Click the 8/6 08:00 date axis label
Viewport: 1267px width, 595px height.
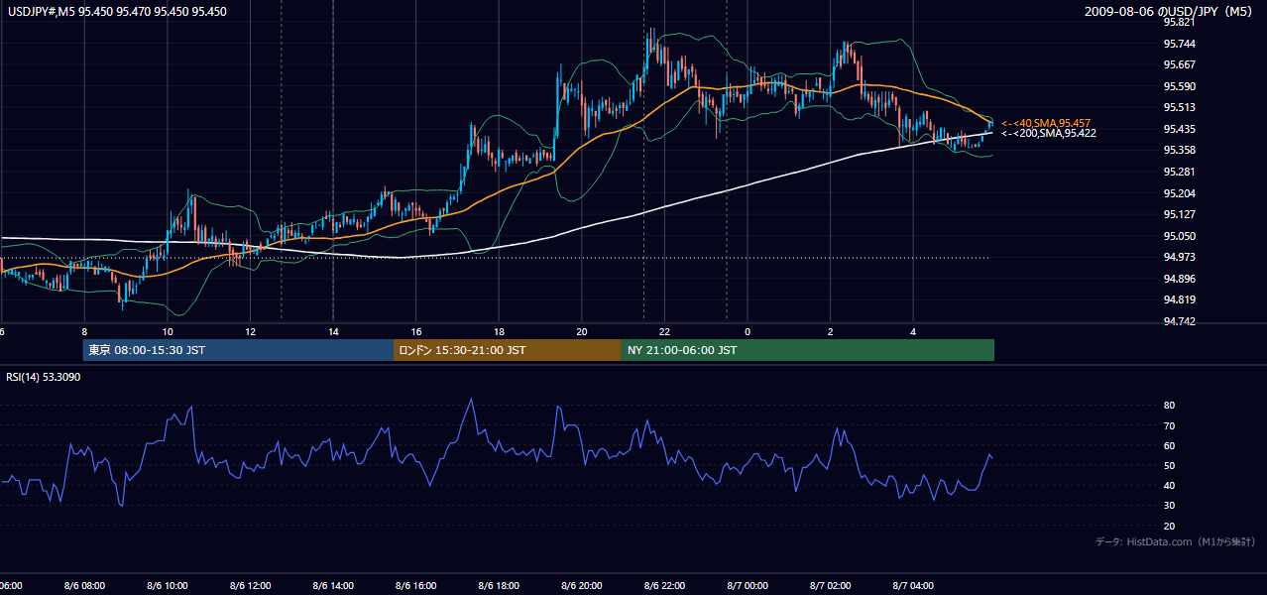pyautogui.click(x=85, y=586)
